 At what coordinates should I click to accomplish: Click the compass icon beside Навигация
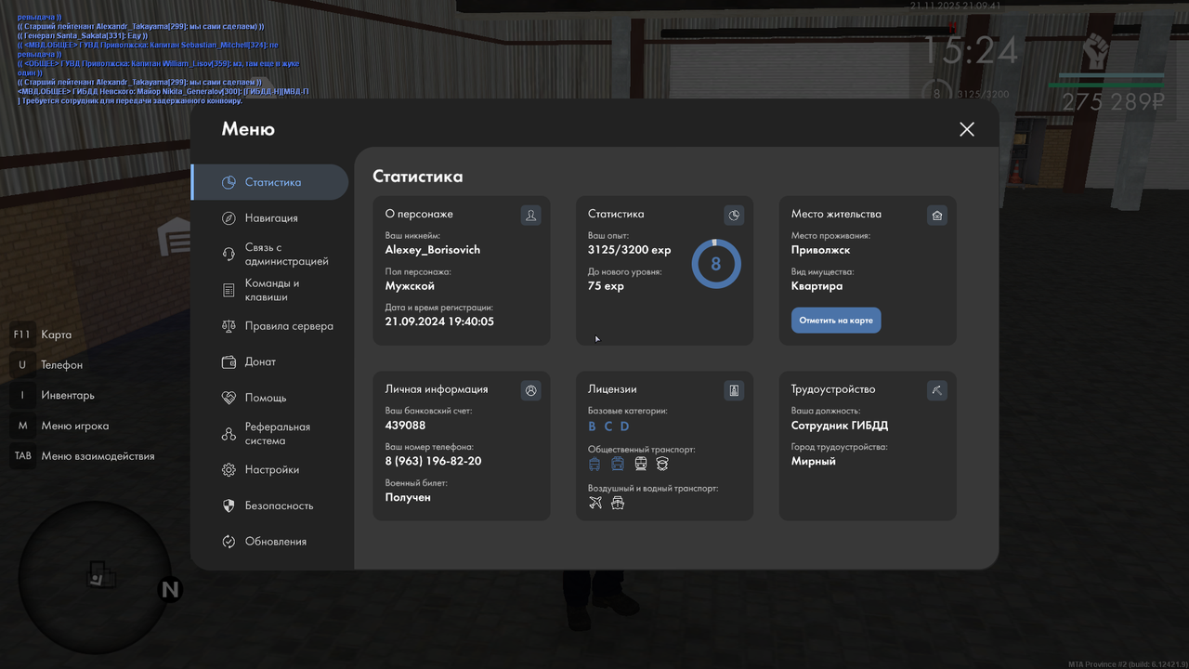[x=229, y=218]
